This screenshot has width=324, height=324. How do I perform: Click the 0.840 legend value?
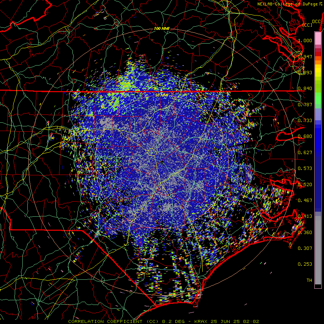tap(305, 89)
